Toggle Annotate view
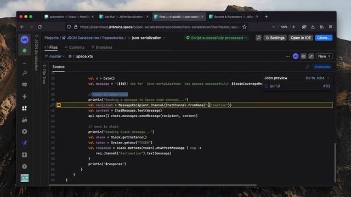 point(322,67)
